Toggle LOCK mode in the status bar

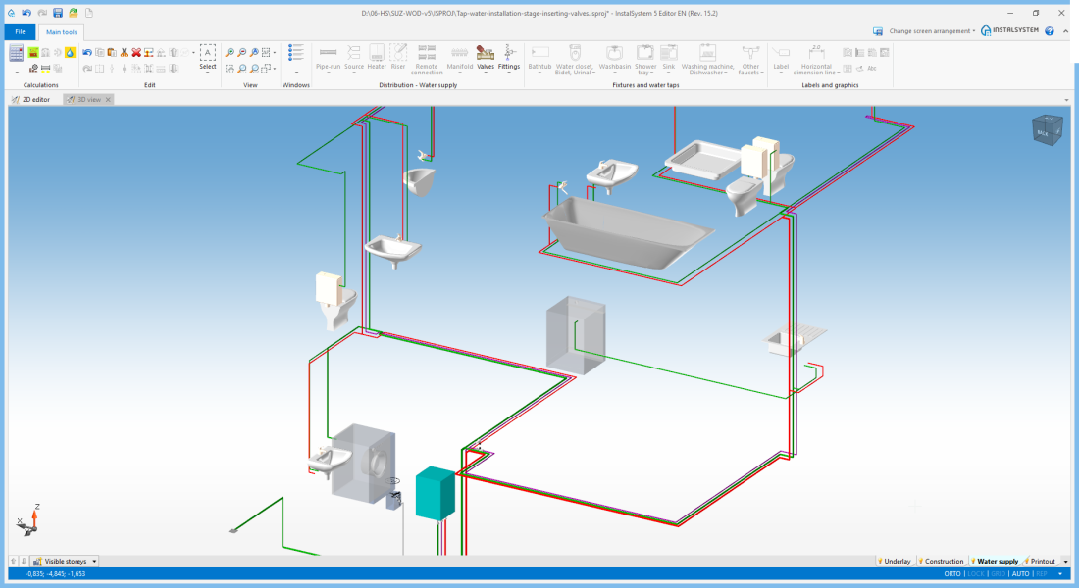point(976,573)
